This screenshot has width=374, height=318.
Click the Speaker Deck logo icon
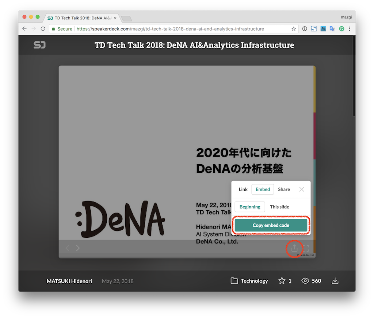(x=39, y=45)
